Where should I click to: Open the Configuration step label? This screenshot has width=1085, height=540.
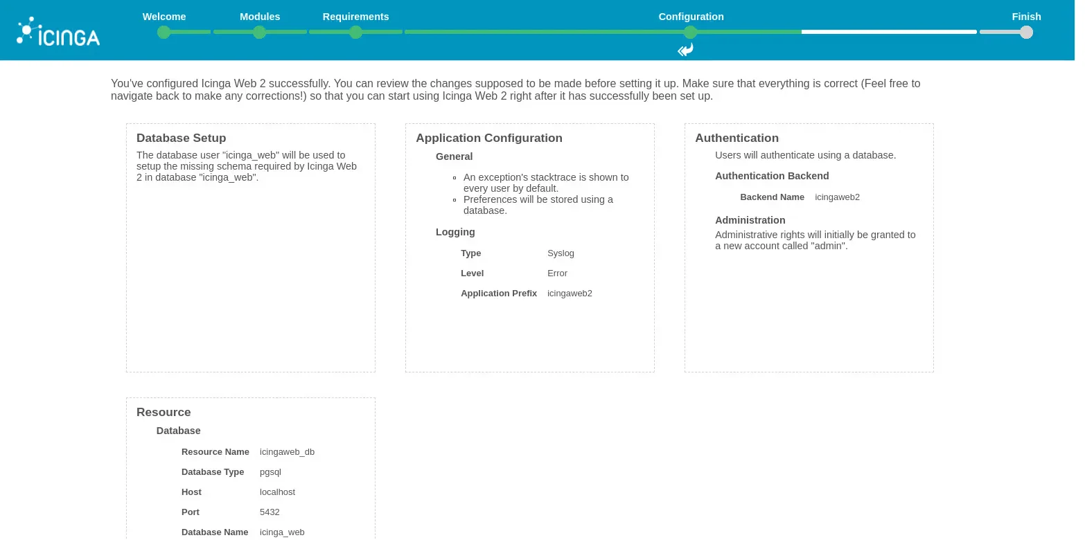tap(691, 17)
